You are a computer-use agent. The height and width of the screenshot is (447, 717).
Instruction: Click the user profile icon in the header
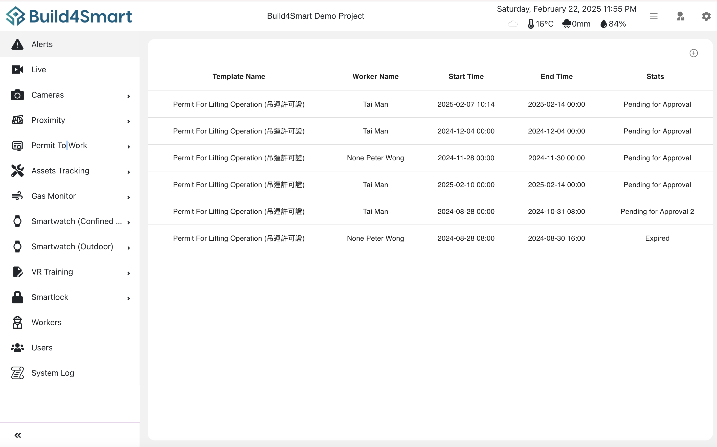pyautogui.click(x=680, y=16)
